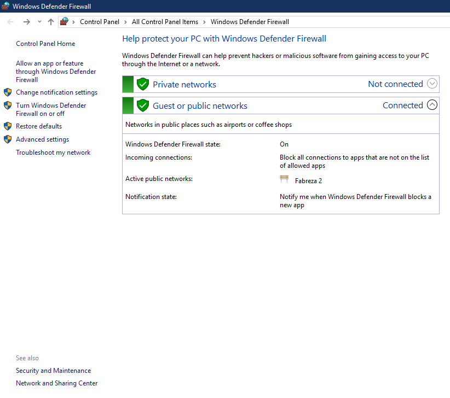Click shield icon beside Advanced settings

tap(8, 139)
